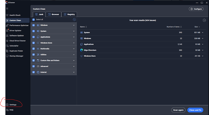This screenshot has height=115, width=209.
Task: Sort results by Name column
Action: (x=83, y=27)
